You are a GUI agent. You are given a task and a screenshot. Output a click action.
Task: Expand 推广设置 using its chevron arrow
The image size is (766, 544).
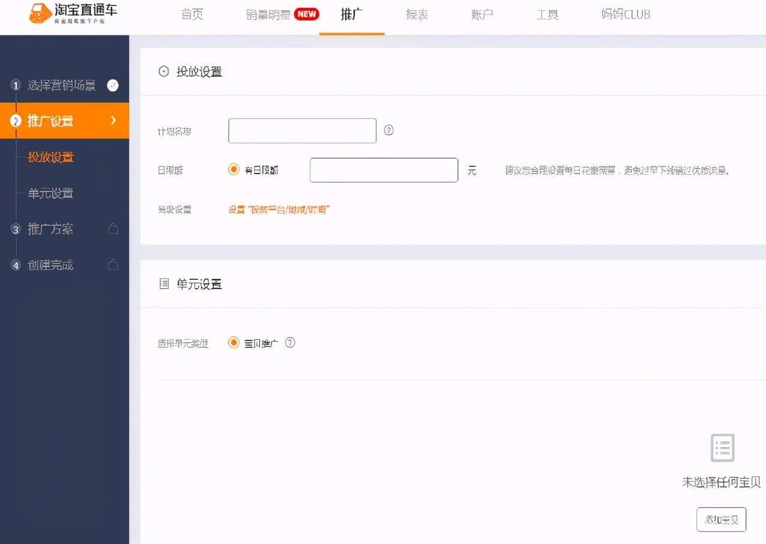113,121
